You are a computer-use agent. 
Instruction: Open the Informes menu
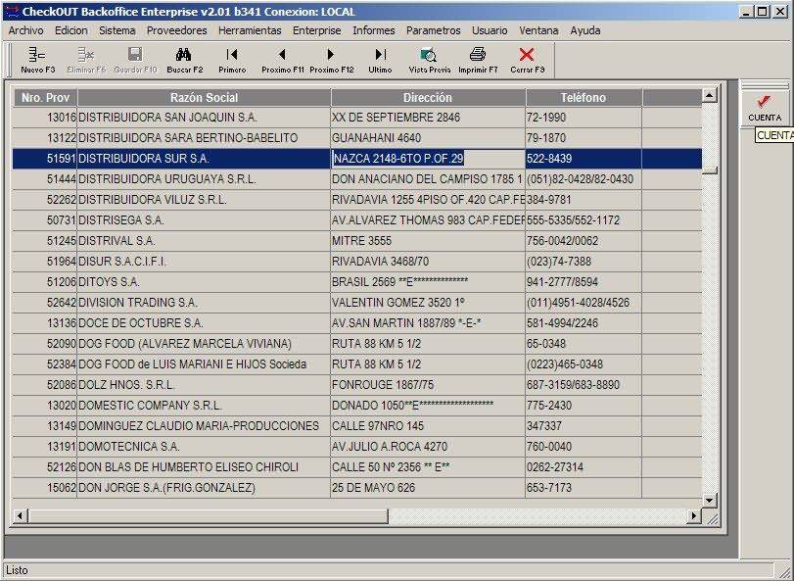tap(374, 30)
